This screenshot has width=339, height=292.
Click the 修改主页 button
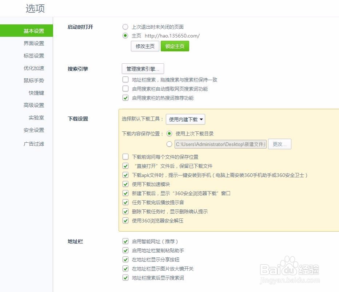click(x=145, y=46)
